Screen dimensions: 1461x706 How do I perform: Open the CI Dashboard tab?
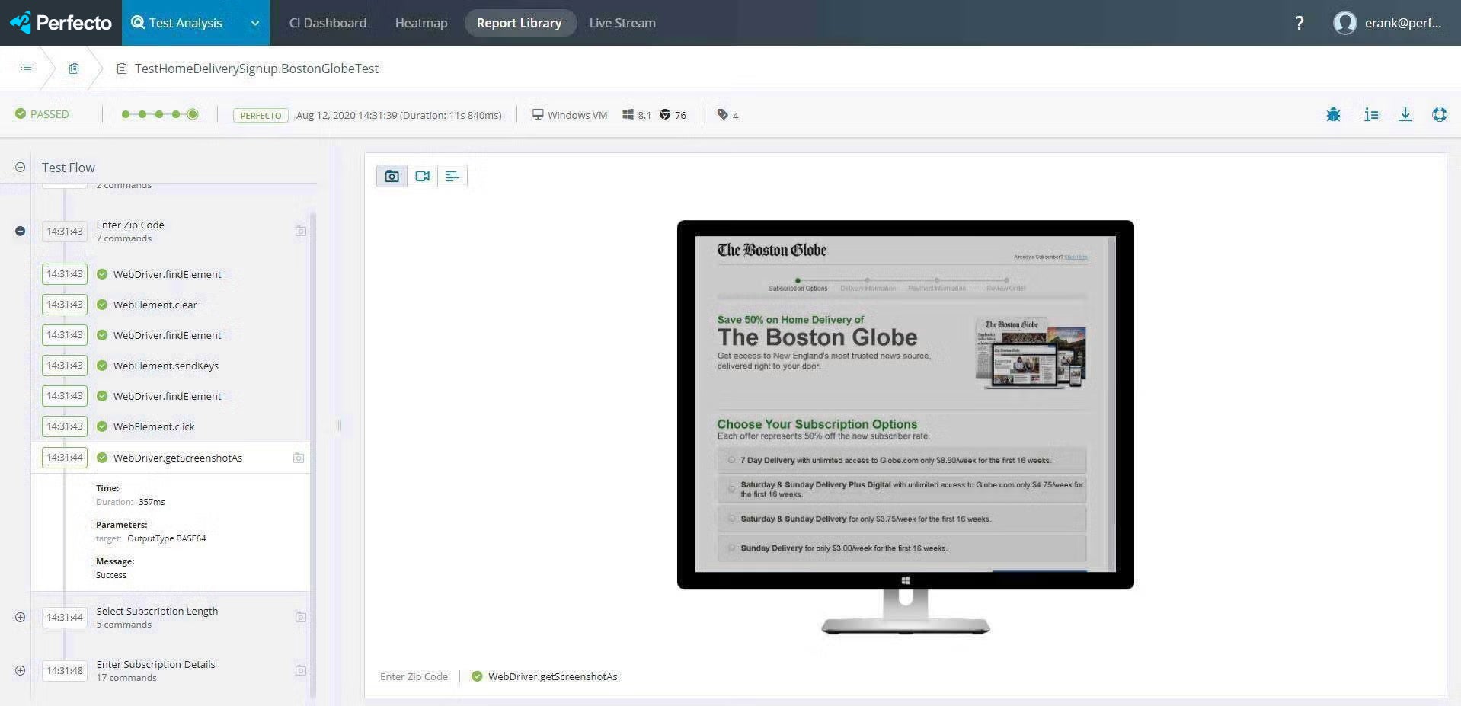point(328,23)
